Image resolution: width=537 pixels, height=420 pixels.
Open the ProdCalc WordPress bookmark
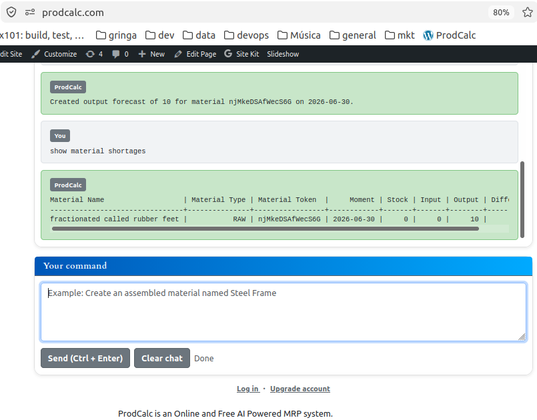point(450,35)
